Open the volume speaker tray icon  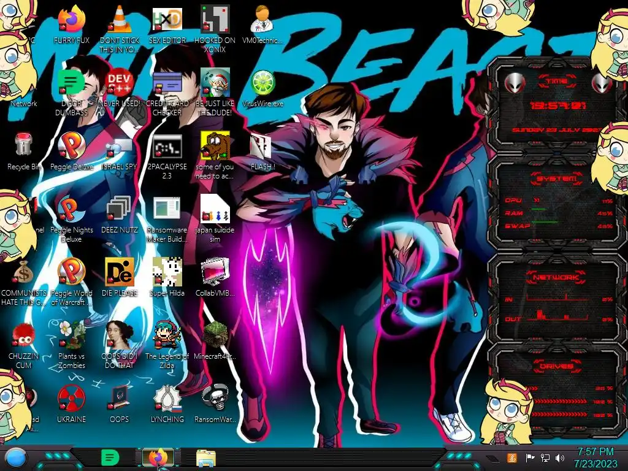(x=560, y=458)
